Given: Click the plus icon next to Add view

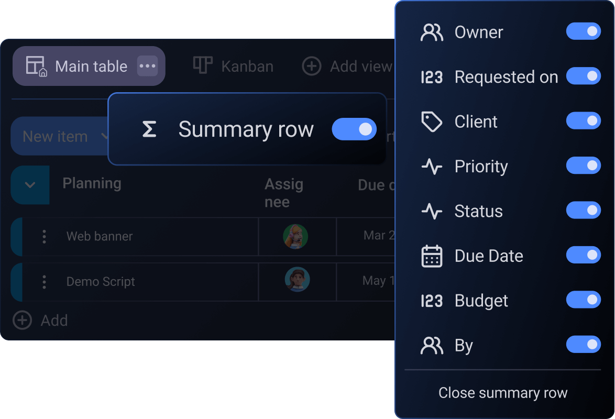Looking at the screenshot, I should (x=312, y=67).
